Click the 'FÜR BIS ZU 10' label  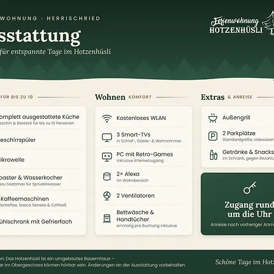coord(16,97)
